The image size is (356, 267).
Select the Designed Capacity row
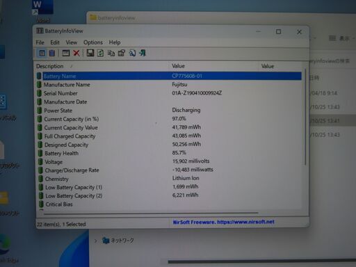click(x=169, y=145)
